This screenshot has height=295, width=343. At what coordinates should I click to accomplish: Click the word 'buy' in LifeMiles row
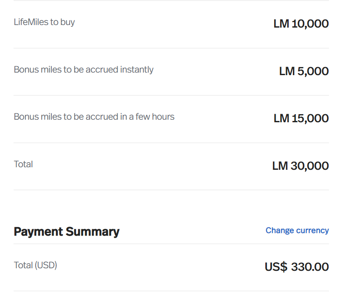point(67,22)
